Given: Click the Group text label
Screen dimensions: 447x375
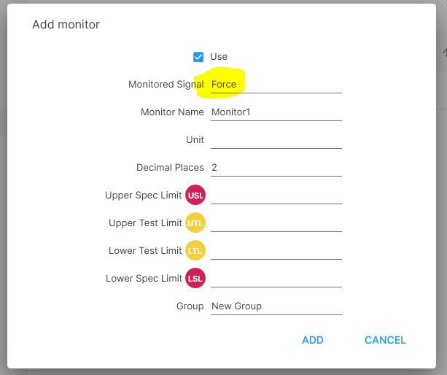Looking at the screenshot, I should coord(190,306).
